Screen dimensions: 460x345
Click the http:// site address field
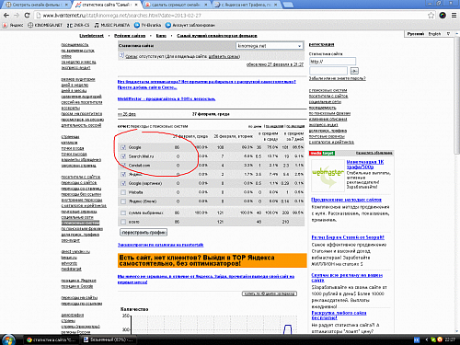332,62
